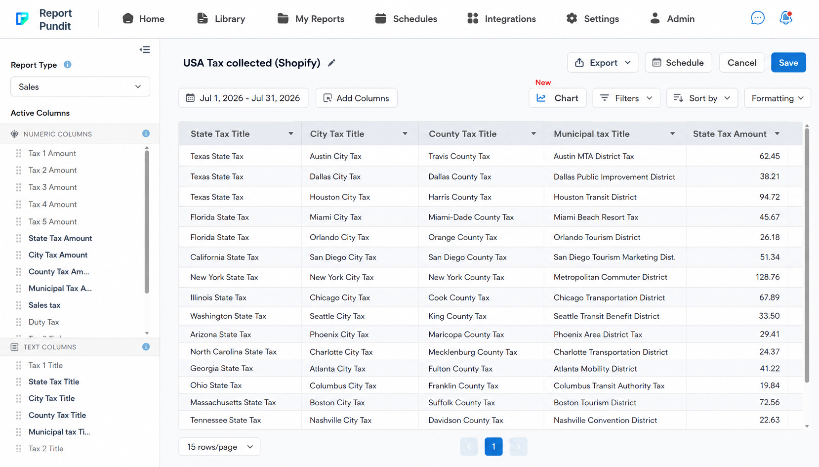
Task: Open the Library navigation item
Action: pos(221,19)
